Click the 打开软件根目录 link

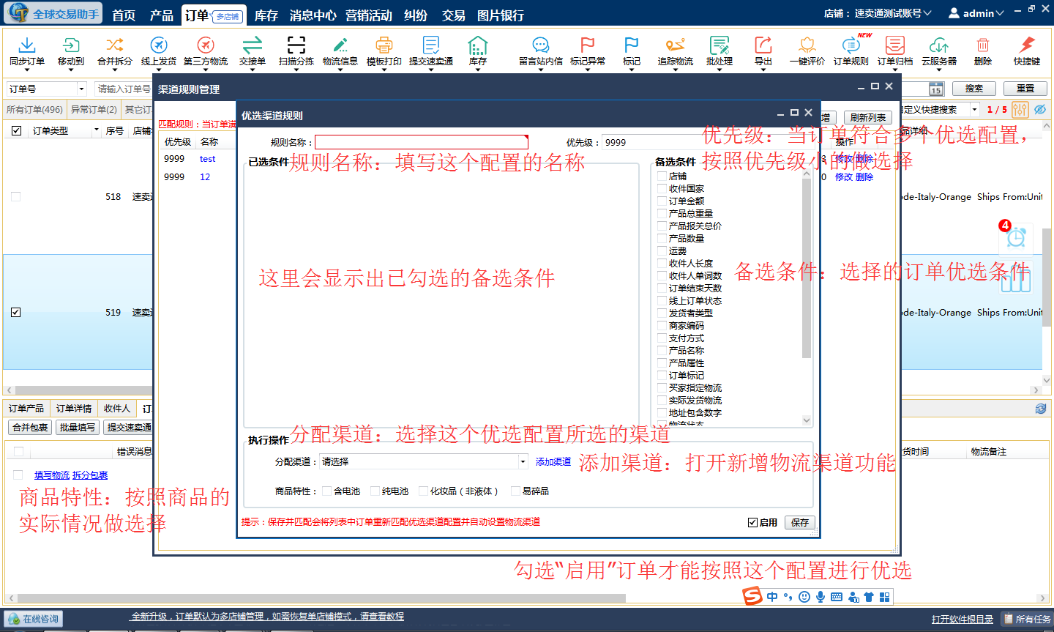(963, 620)
